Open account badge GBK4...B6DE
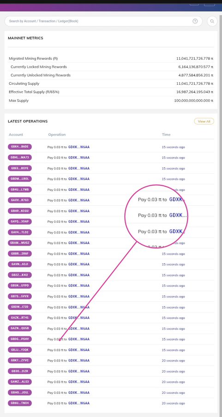This screenshot has width=222, height=417. 20,147
